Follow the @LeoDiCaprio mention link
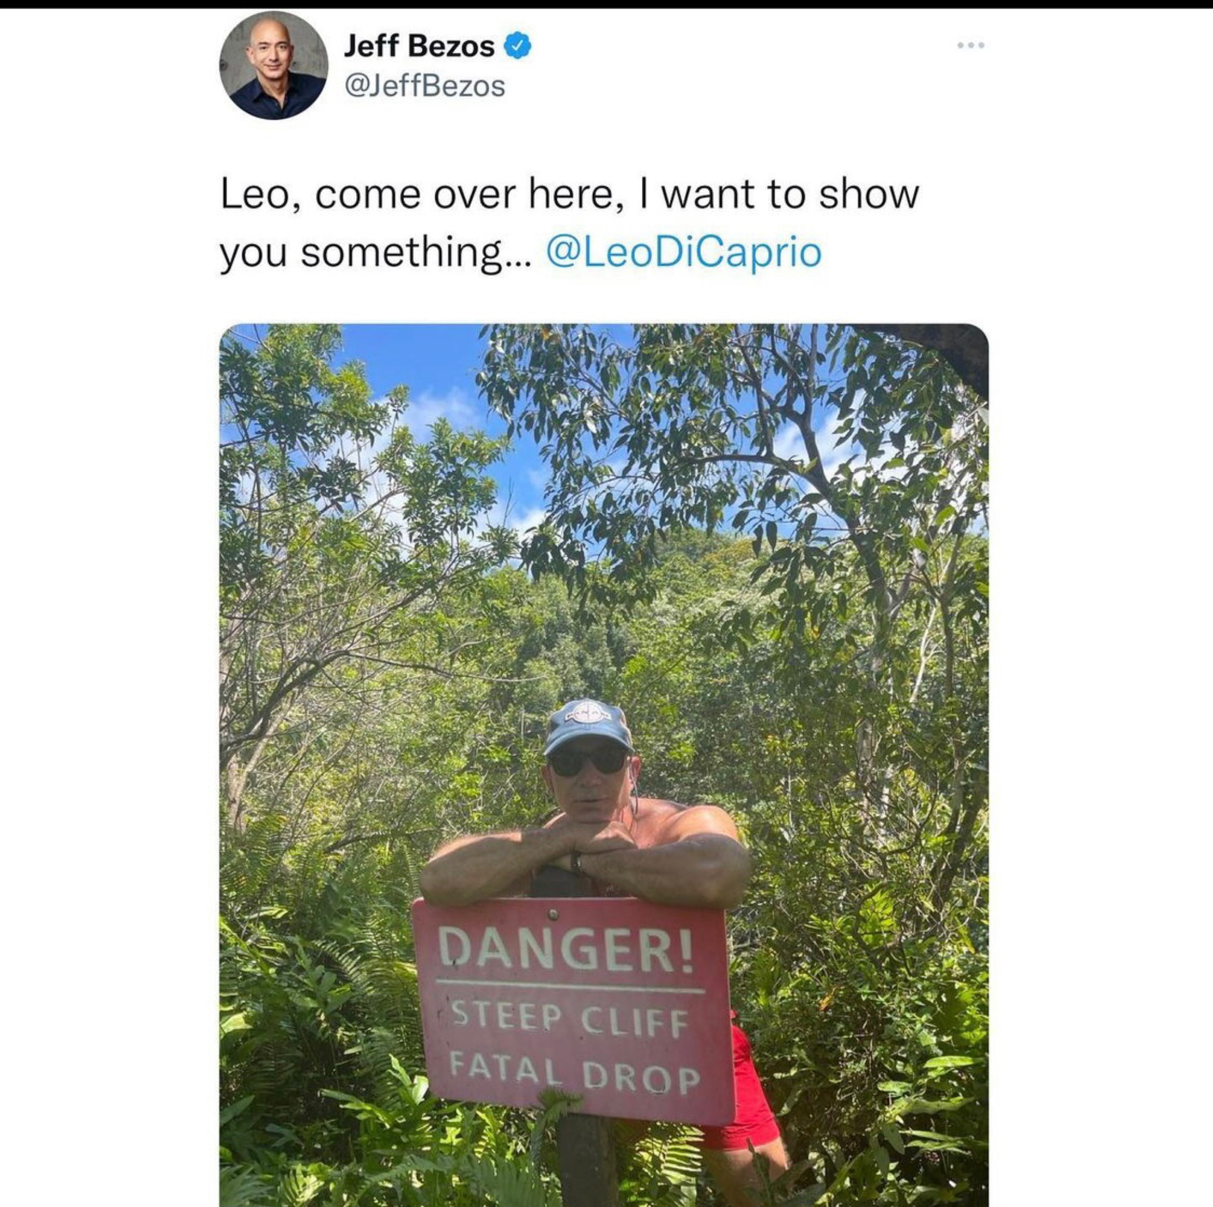 tap(683, 252)
